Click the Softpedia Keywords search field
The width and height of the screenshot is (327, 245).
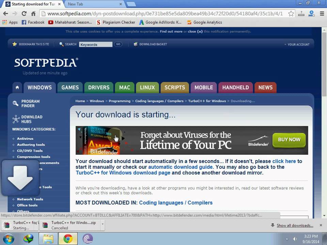[x=95, y=44]
